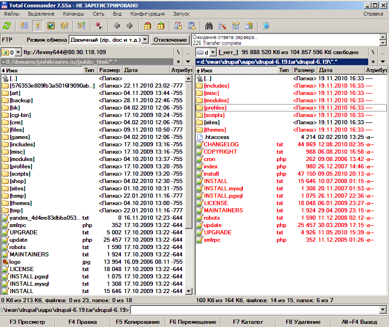Click the left panel scrollbar down arrow

[189, 291]
